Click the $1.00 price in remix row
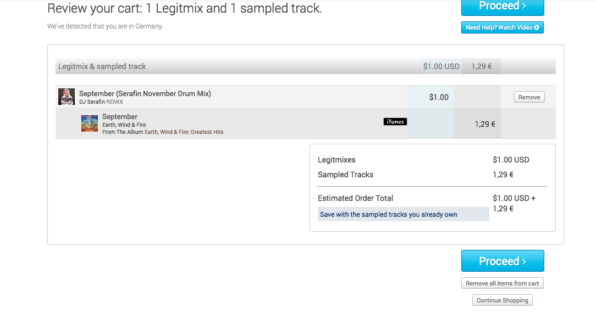Screen dimensions: 596x314 tap(439, 97)
